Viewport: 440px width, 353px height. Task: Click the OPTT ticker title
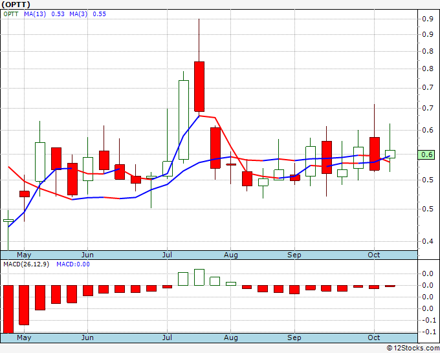point(16,5)
